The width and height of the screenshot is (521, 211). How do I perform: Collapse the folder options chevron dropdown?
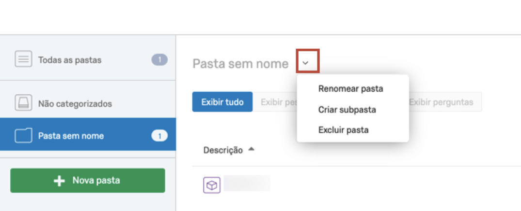click(305, 63)
